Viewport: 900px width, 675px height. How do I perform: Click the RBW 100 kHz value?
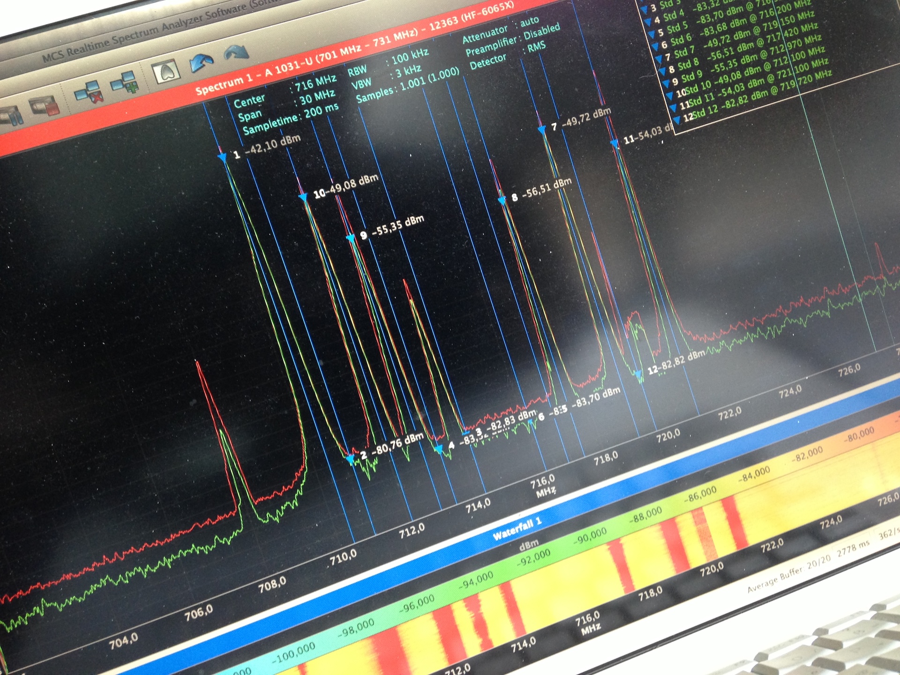(410, 57)
